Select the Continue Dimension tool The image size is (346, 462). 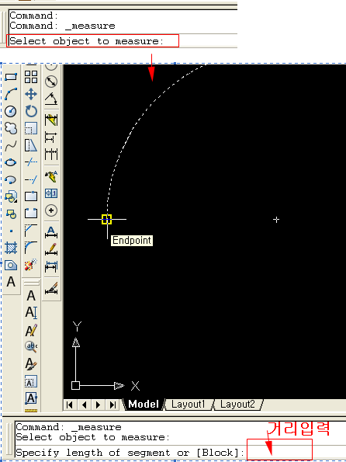point(51,155)
